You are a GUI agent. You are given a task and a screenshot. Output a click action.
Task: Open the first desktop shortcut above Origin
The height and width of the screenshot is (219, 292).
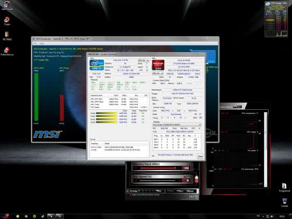tap(7, 5)
